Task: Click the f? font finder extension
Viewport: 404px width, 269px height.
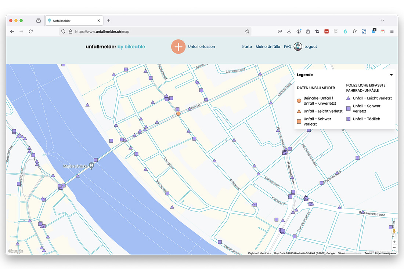Action: coord(354,32)
